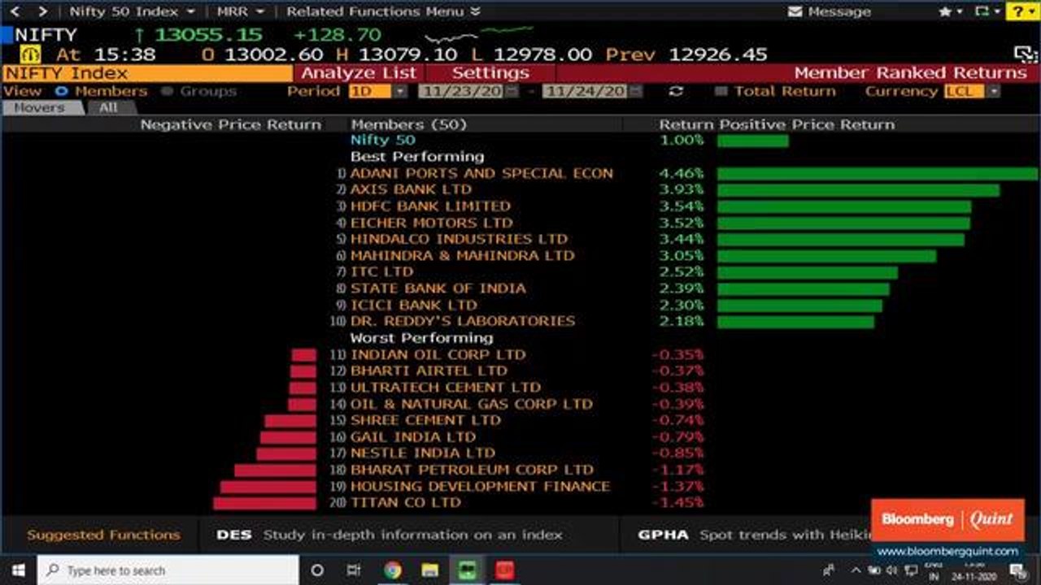
Task: Click the refresh icon beside date range
Action: coord(676,91)
